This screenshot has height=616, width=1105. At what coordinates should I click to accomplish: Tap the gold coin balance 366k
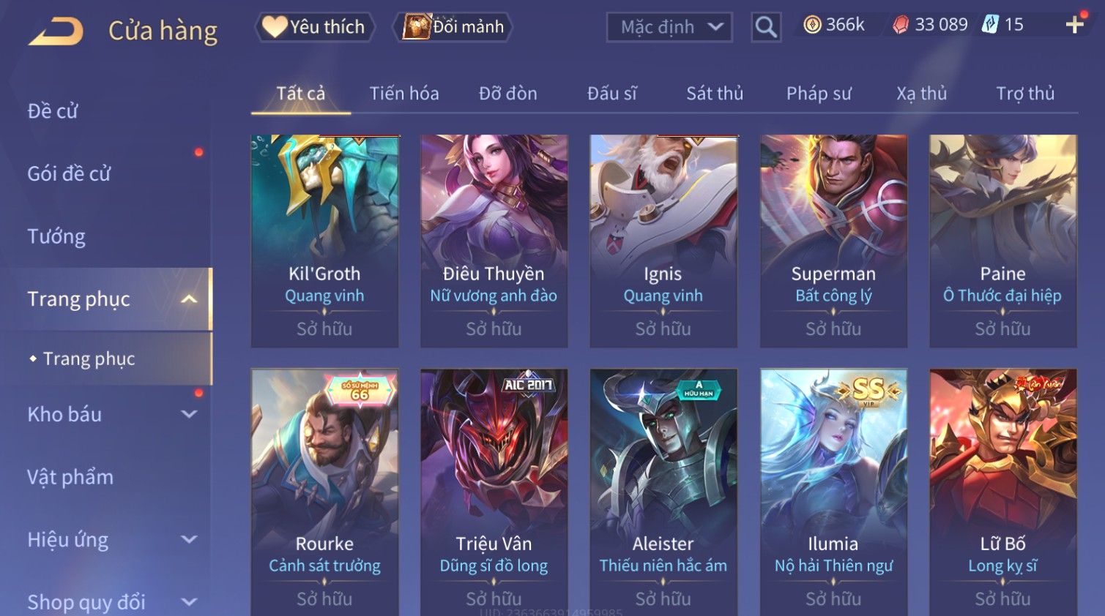(x=834, y=25)
